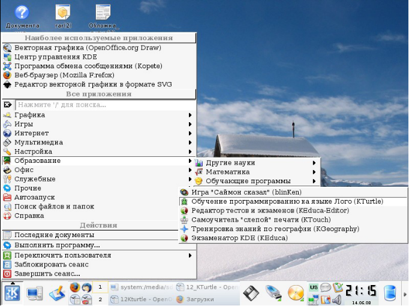409x306 pixels.
Task: Expand the Графика submenu arrow
Action: (190, 115)
